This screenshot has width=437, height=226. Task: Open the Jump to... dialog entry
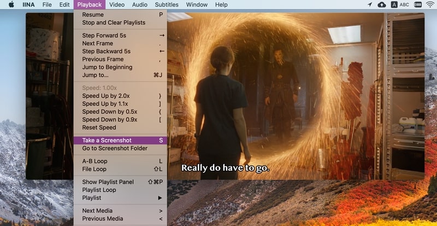coord(120,75)
